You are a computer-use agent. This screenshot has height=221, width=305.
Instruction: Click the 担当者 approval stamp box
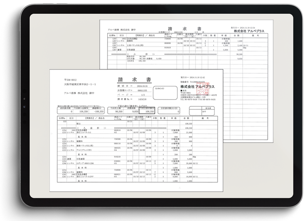point(202,111)
